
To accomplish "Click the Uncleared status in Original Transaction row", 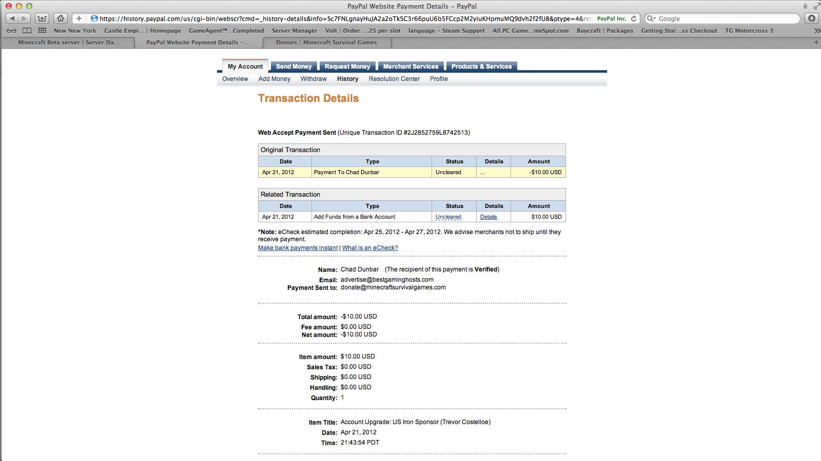I will 448,173.
